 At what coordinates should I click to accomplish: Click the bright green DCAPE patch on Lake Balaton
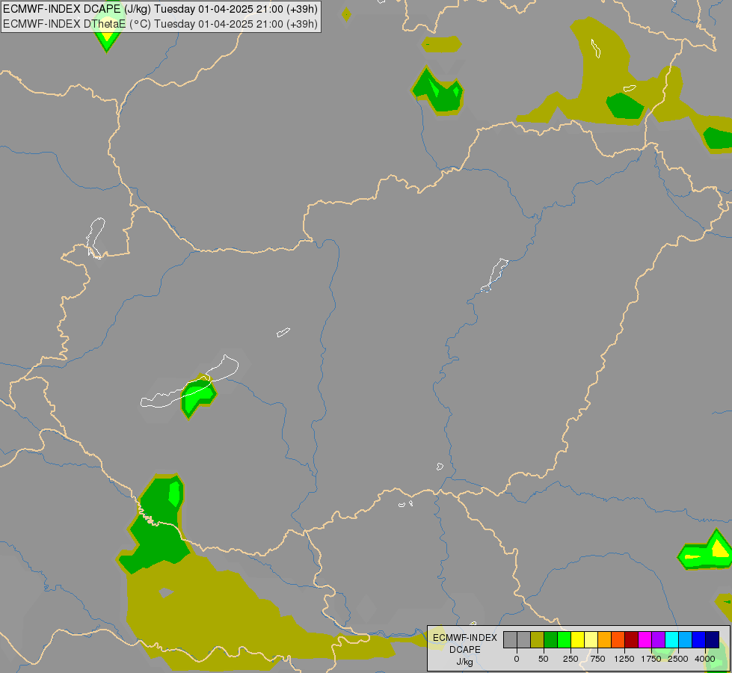(198, 397)
